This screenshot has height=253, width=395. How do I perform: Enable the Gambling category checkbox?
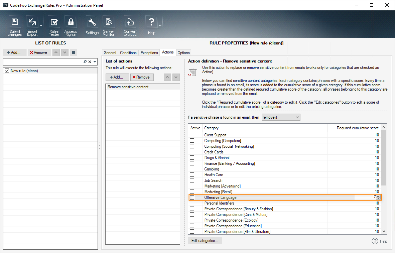click(x=192, y=169)
